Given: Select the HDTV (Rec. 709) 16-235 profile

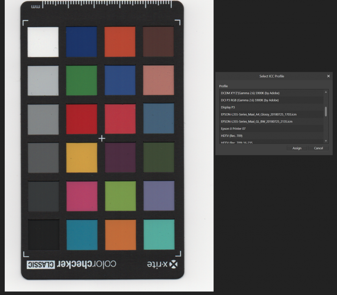Looking at the screenshot, I should coord(236,142).
